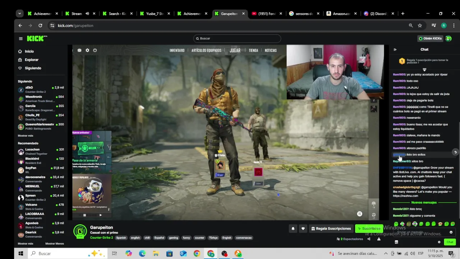Open zEkO channel in Siguiendo list
The image size is (460, 259).
click(41, 90)
